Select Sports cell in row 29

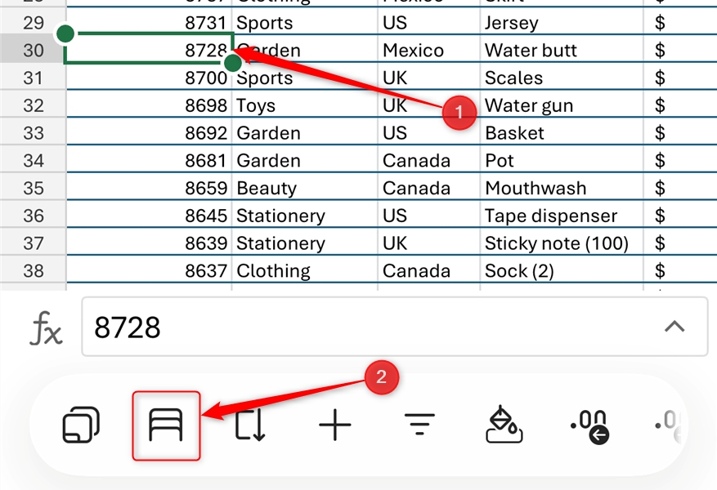click(x=305, y=21)
